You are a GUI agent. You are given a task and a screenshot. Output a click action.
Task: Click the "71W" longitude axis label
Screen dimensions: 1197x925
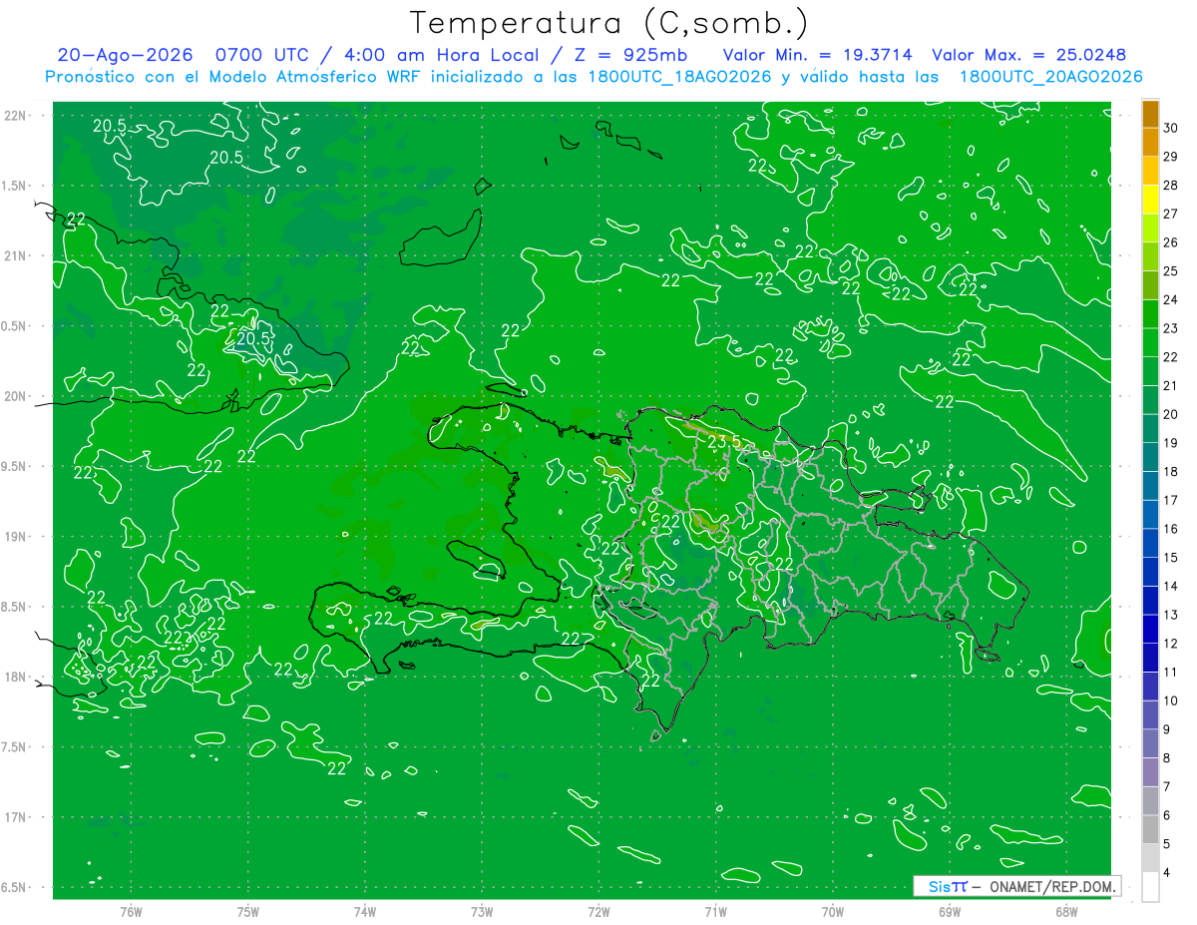[715, 912]
